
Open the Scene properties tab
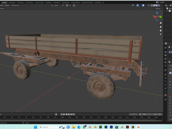pyautogui.click(x=166, y=62)
